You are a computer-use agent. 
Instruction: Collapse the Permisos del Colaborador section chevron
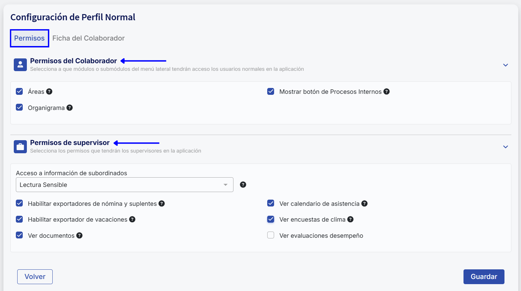(505, 65)
